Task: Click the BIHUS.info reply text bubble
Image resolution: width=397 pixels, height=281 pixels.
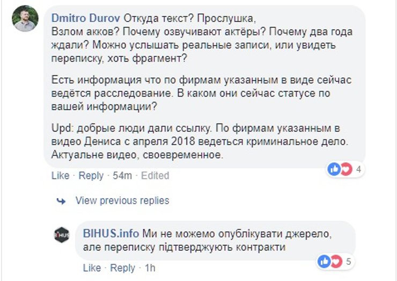Action: (215, 241)
